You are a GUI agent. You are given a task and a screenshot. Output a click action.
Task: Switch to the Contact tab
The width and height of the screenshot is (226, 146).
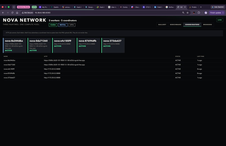point(124,7)
